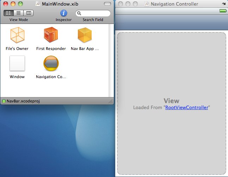
Task: Select the Nav Bar App Delegate cube
Action: pyautogui.click(x=85, y=35)
